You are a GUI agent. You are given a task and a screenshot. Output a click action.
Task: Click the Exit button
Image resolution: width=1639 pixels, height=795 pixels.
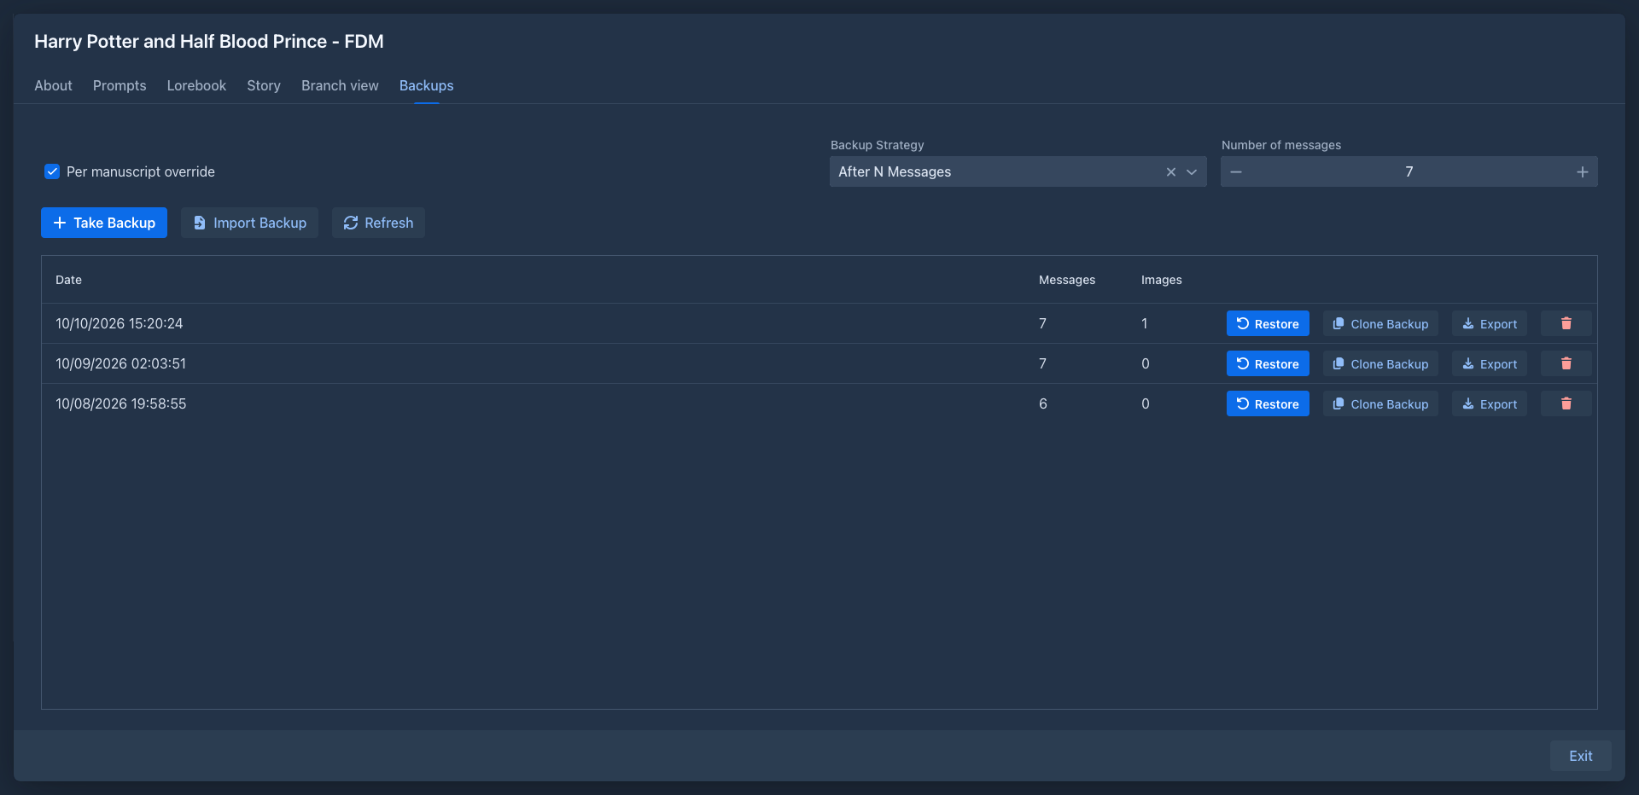tap(1581, 756)
